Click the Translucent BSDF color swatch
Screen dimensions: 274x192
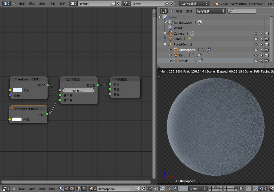click(x=17, y=90)
